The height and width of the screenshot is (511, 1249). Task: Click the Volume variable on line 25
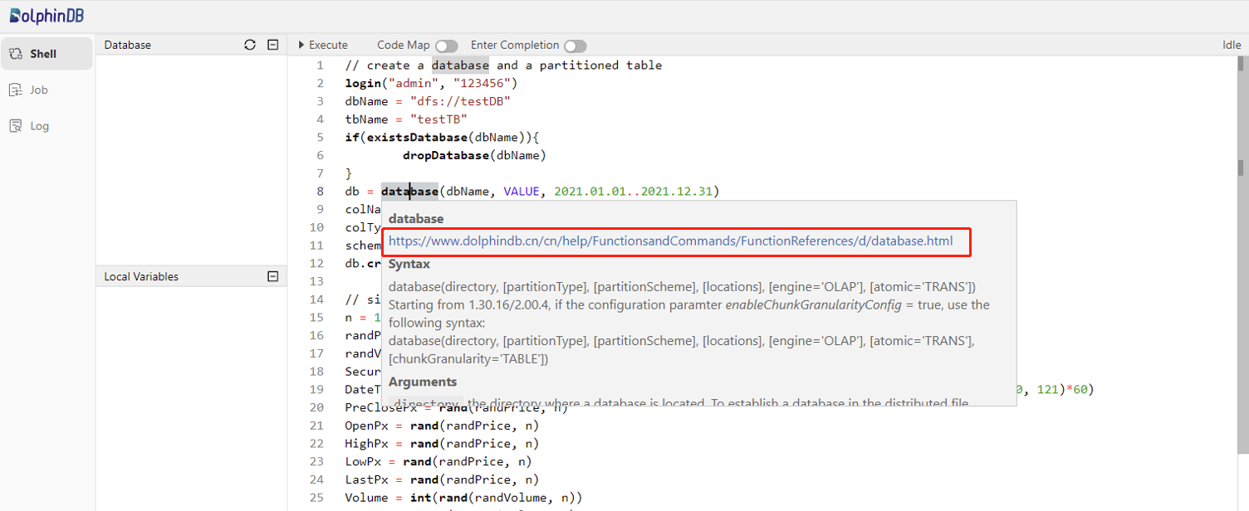[366, 498]
